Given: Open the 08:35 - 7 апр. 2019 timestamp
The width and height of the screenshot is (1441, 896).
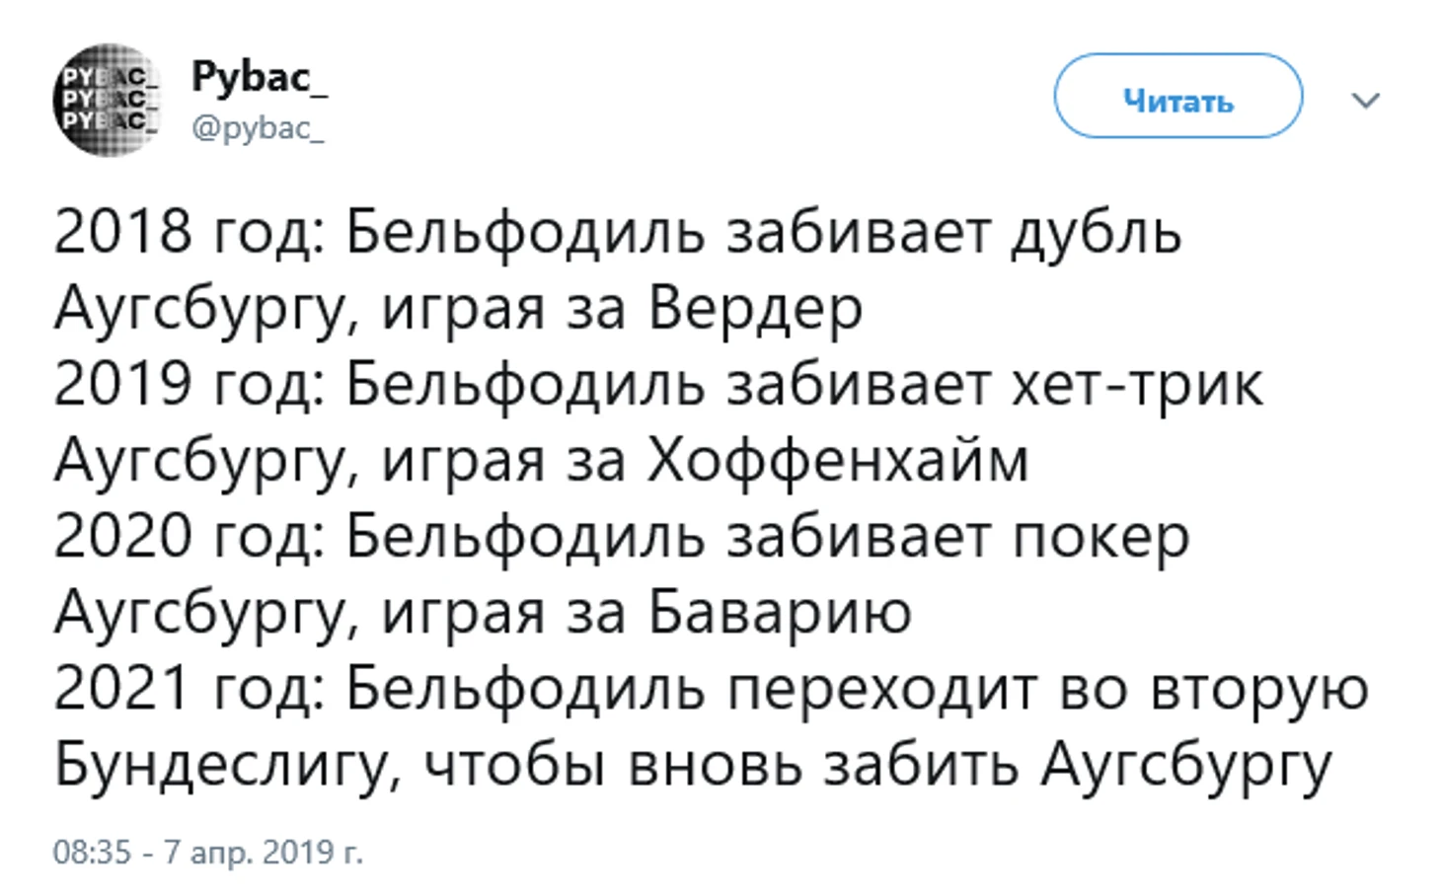Looking at the screenshot, I should (207, 852).
